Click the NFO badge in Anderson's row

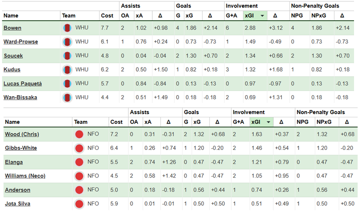tap(79, 190)
